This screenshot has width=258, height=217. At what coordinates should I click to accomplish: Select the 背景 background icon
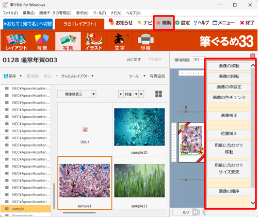[42, 42]
